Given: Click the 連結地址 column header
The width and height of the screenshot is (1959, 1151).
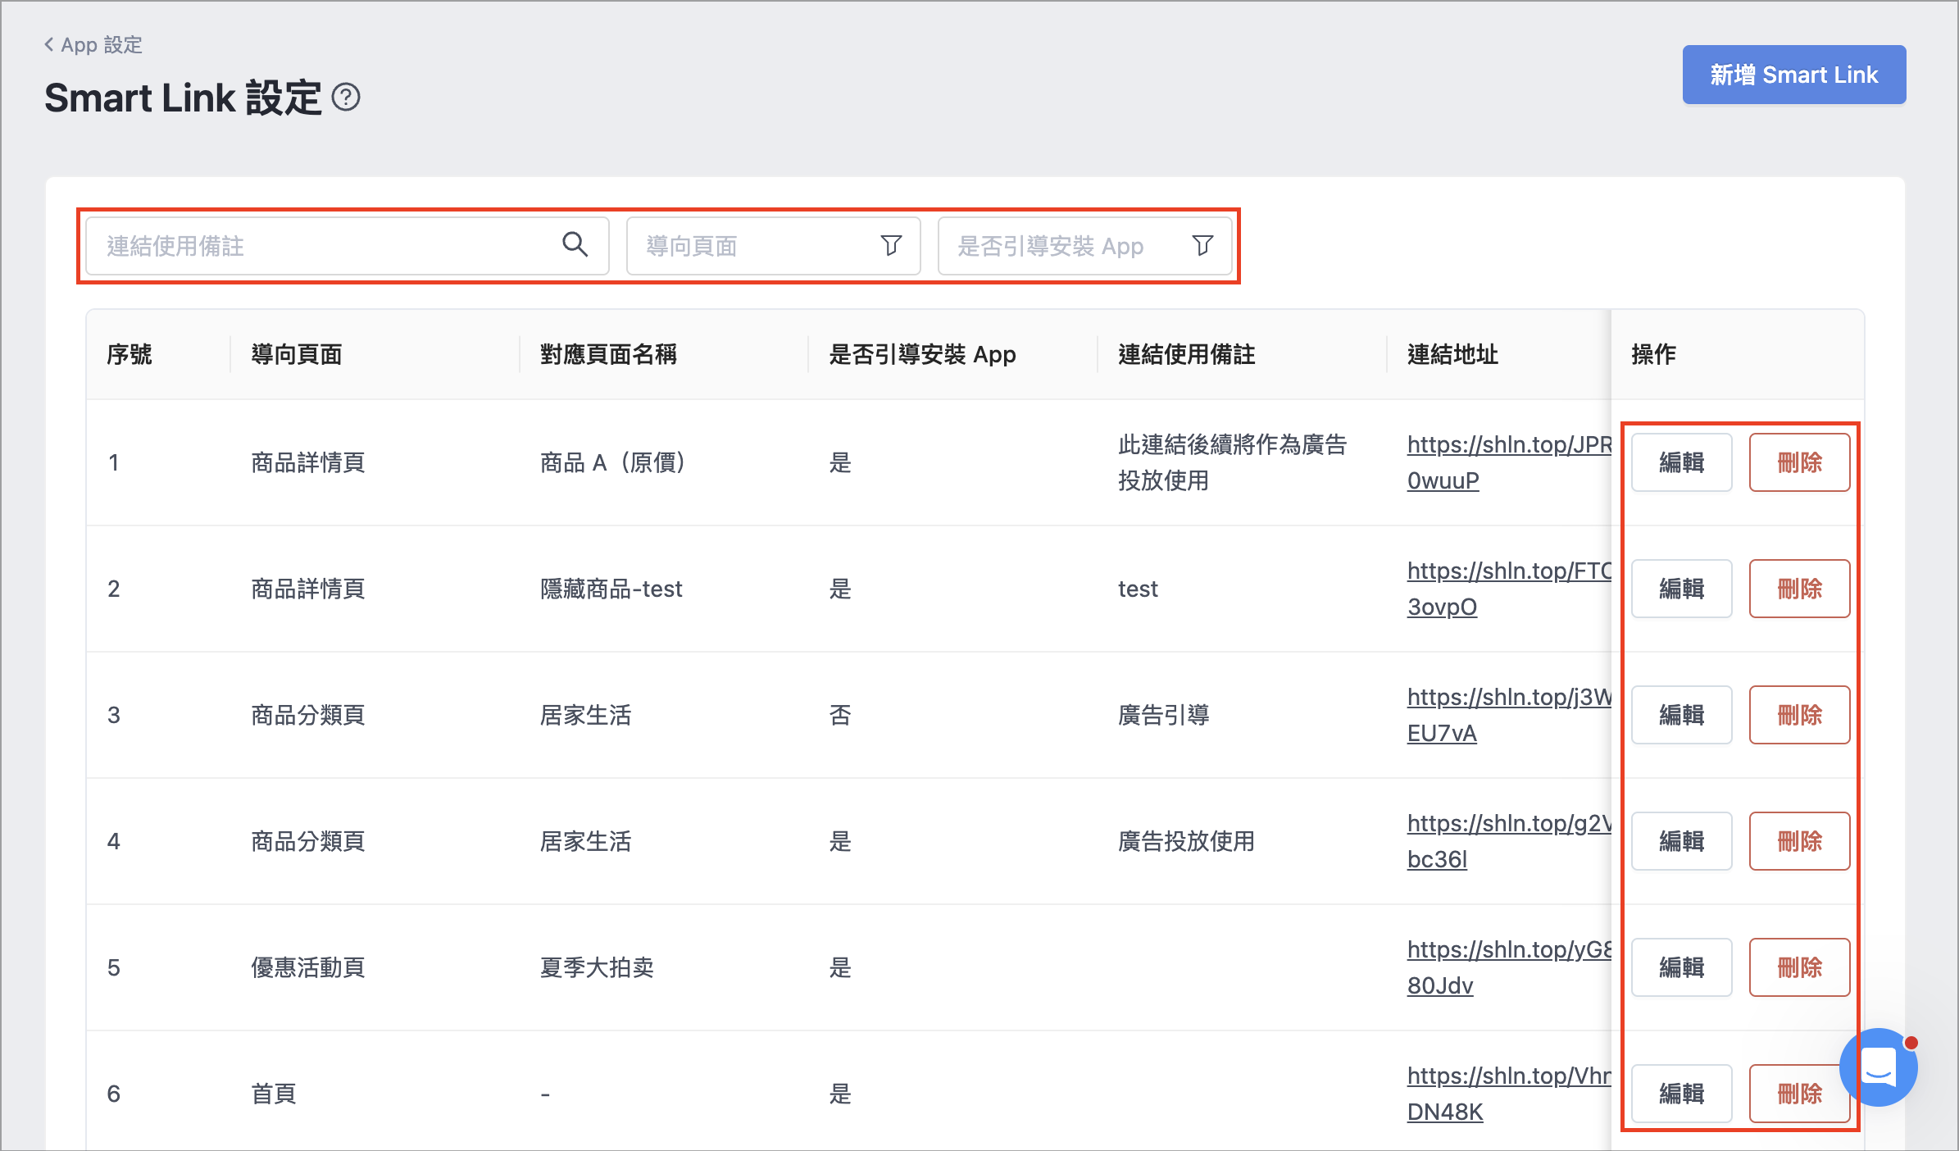Looking at the screenshot, I should [1452, 354].
